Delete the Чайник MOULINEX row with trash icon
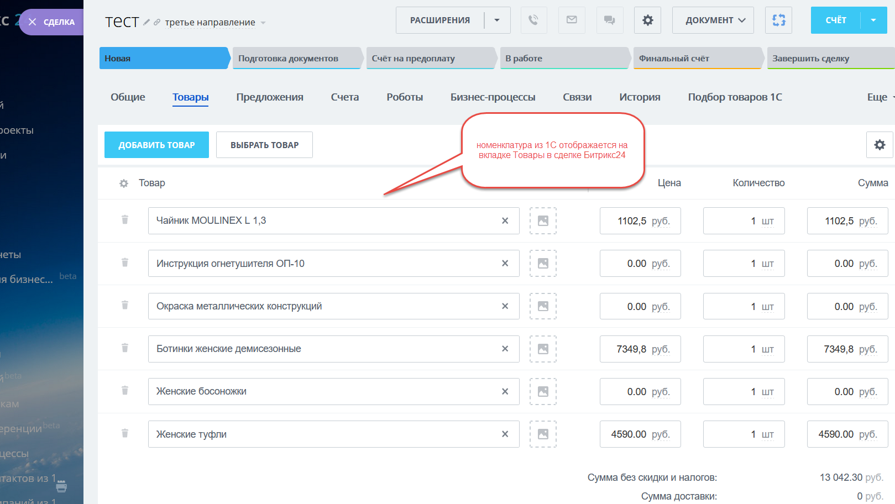Viewport: 895px width, 504px height. 125,220
